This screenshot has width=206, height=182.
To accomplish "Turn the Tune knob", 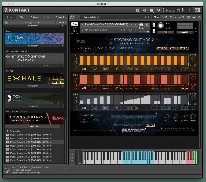I will [x=161, y=26].
